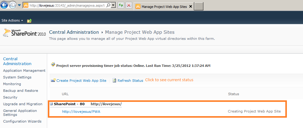Open the recent pages dropdown arrow
Screen dimensions: 303x128
19,5
